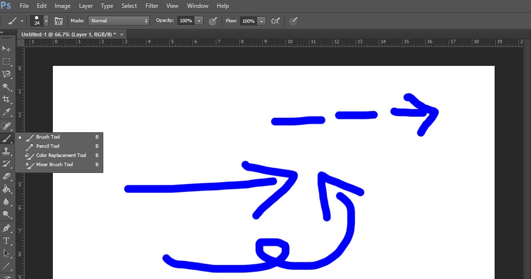
Task: Toggle the Brush panel button
Action: [59, 21]
